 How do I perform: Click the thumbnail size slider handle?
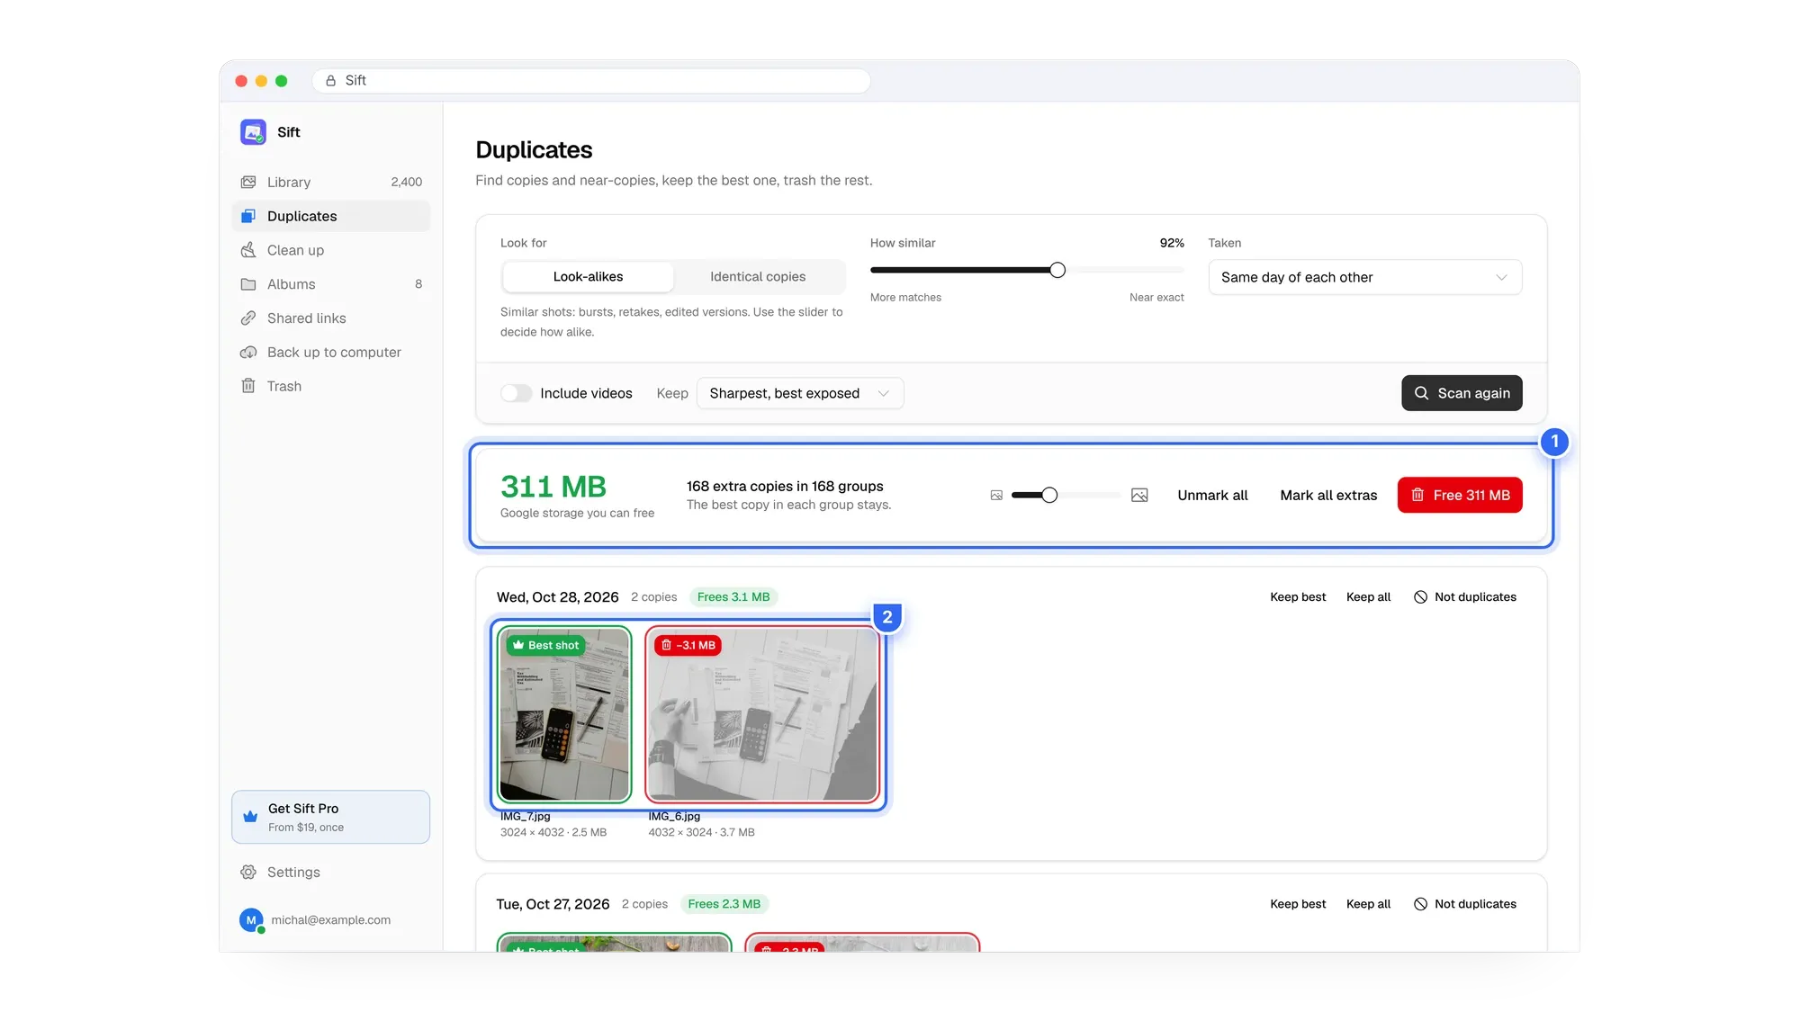point(1049,496)
